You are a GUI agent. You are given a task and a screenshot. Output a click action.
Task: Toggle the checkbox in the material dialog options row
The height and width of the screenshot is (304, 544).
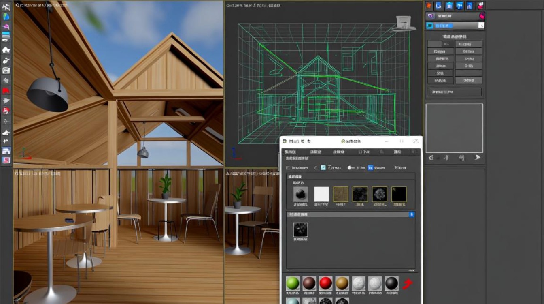point(288,168)
